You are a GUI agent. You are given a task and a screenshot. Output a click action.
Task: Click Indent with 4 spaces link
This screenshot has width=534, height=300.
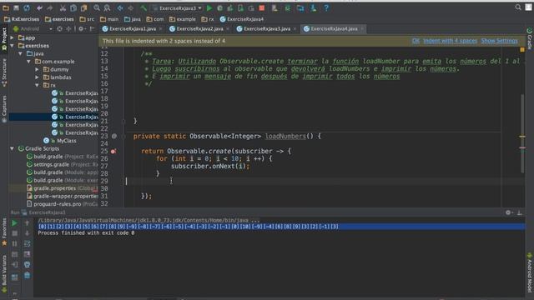451,41
